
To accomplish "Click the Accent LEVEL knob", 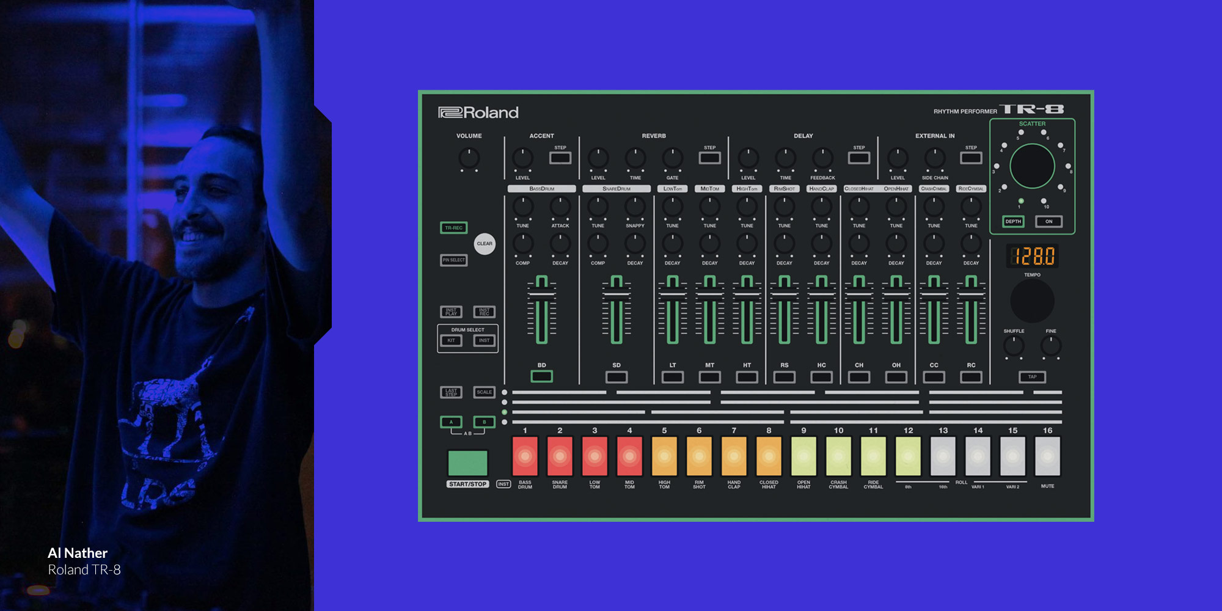I will point(522,159).
